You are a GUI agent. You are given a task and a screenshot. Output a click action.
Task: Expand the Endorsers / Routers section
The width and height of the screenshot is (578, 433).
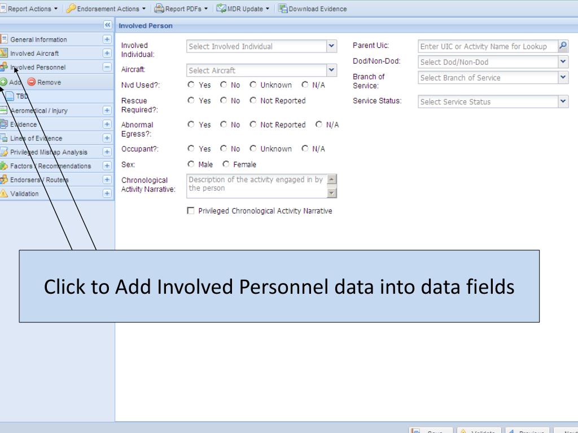pyautogui.click(x=107, y=180)
